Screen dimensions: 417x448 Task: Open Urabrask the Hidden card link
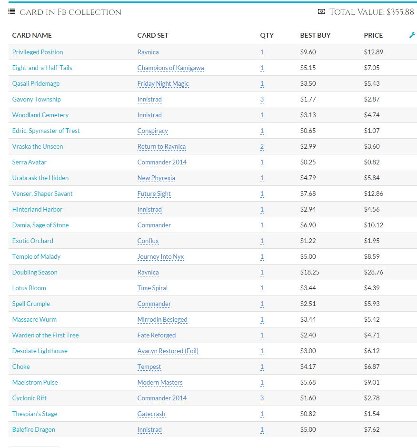(x=40, y=178)
